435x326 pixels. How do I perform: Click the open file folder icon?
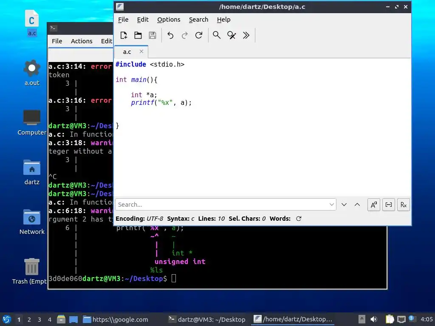[138, 35]
